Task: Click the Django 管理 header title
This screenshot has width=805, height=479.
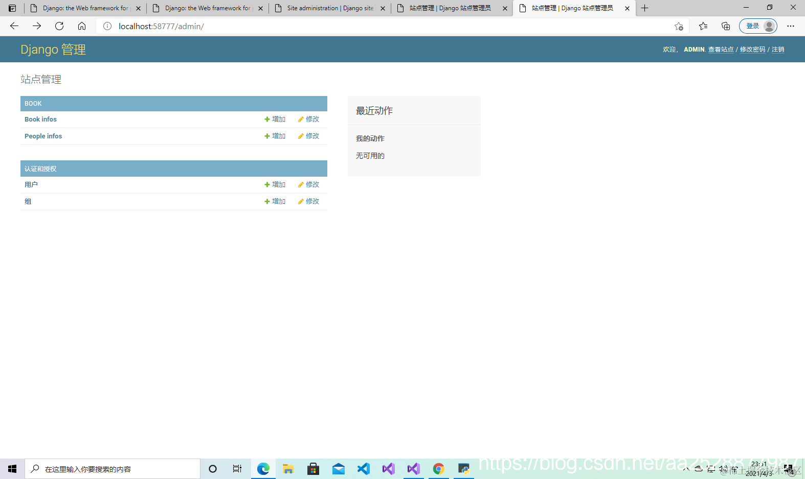Action: pyautogui.click(x=53, y=50)
